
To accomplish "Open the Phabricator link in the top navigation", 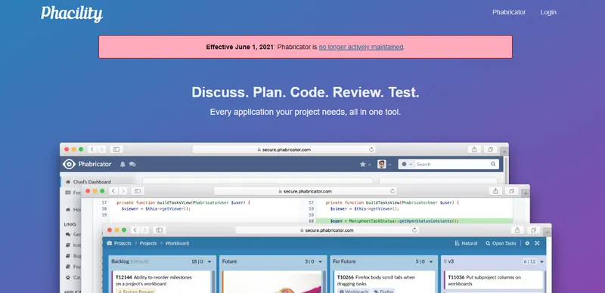I will pos(509,12).
